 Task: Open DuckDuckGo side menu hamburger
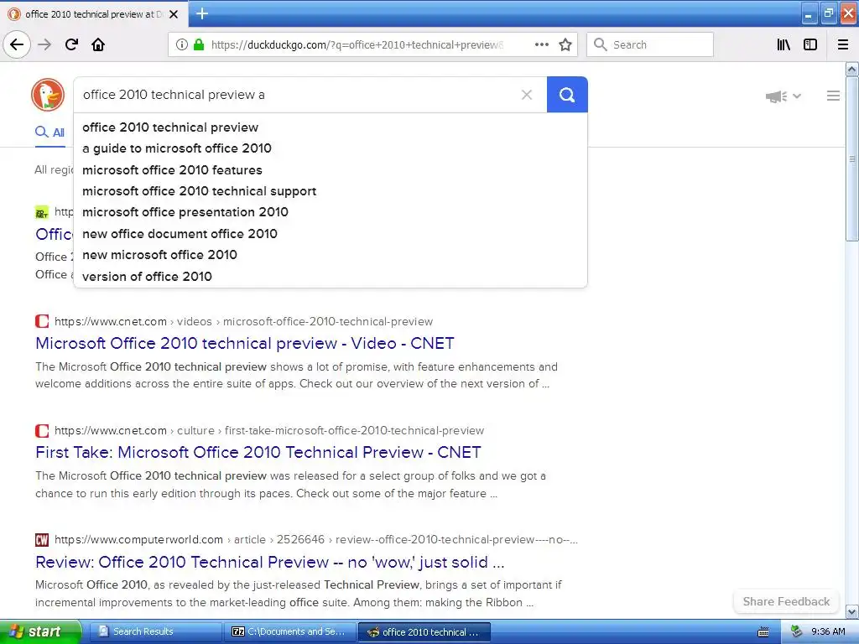(x=833, y=96)
